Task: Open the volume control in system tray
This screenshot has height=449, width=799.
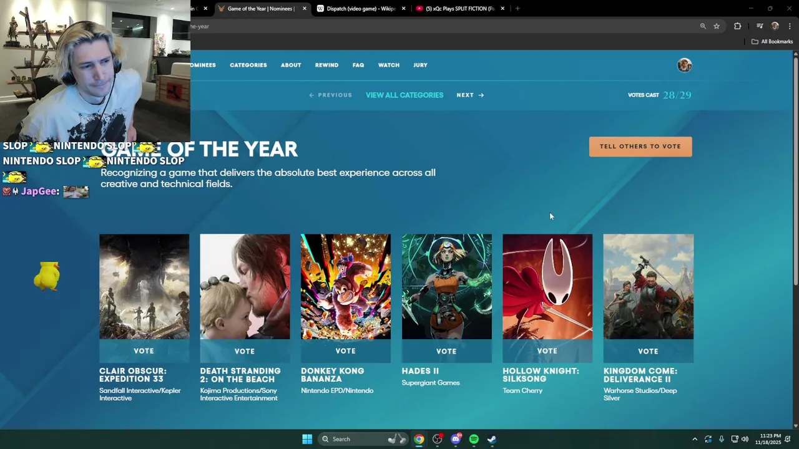Action: pyautogui.click(x=745, y=439)
